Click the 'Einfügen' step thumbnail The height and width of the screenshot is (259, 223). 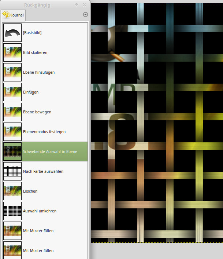pos(12,92)
